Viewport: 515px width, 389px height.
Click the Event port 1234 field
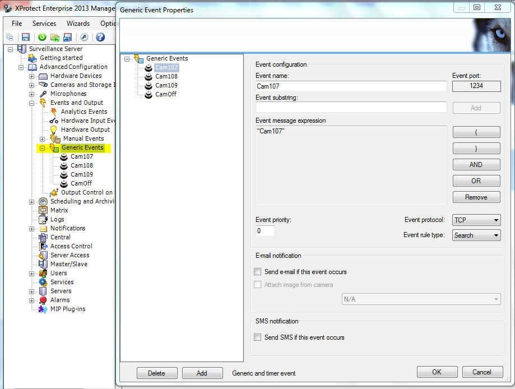[x=476, y=86]
